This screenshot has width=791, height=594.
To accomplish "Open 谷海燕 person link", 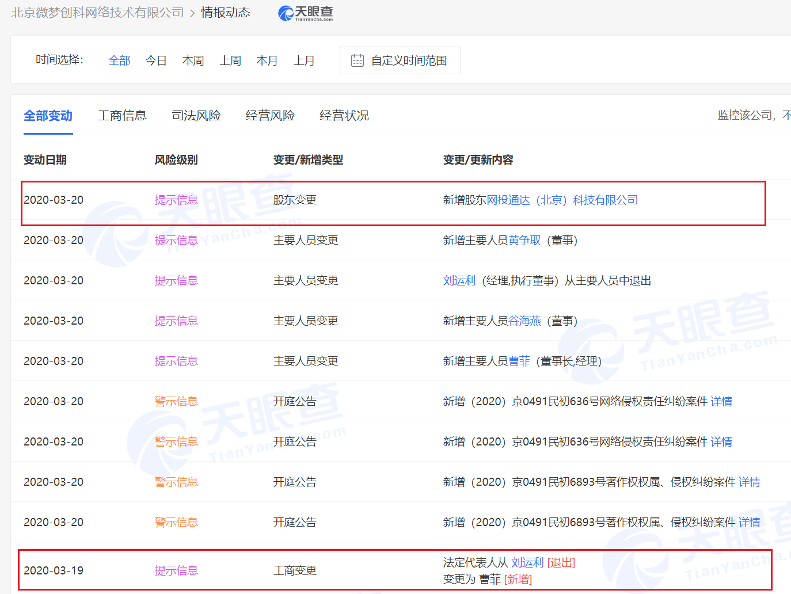I will click(524, 321).
